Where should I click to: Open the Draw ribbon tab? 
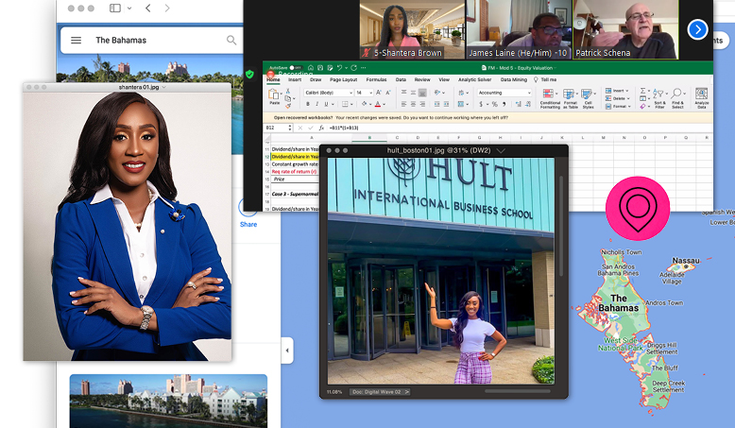pyautogui.click(x=316, y=79)
